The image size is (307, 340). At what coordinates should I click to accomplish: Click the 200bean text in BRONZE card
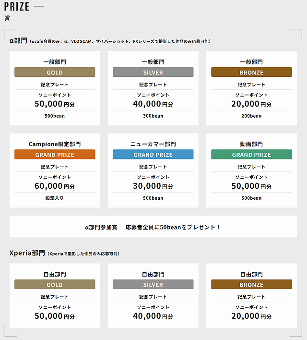[x=251, y=116]
